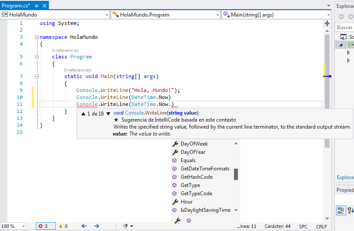Filter IntelliSense list by properties wrench icon
The height and width of the screenshot is (231, 354).
coord(177,221)
